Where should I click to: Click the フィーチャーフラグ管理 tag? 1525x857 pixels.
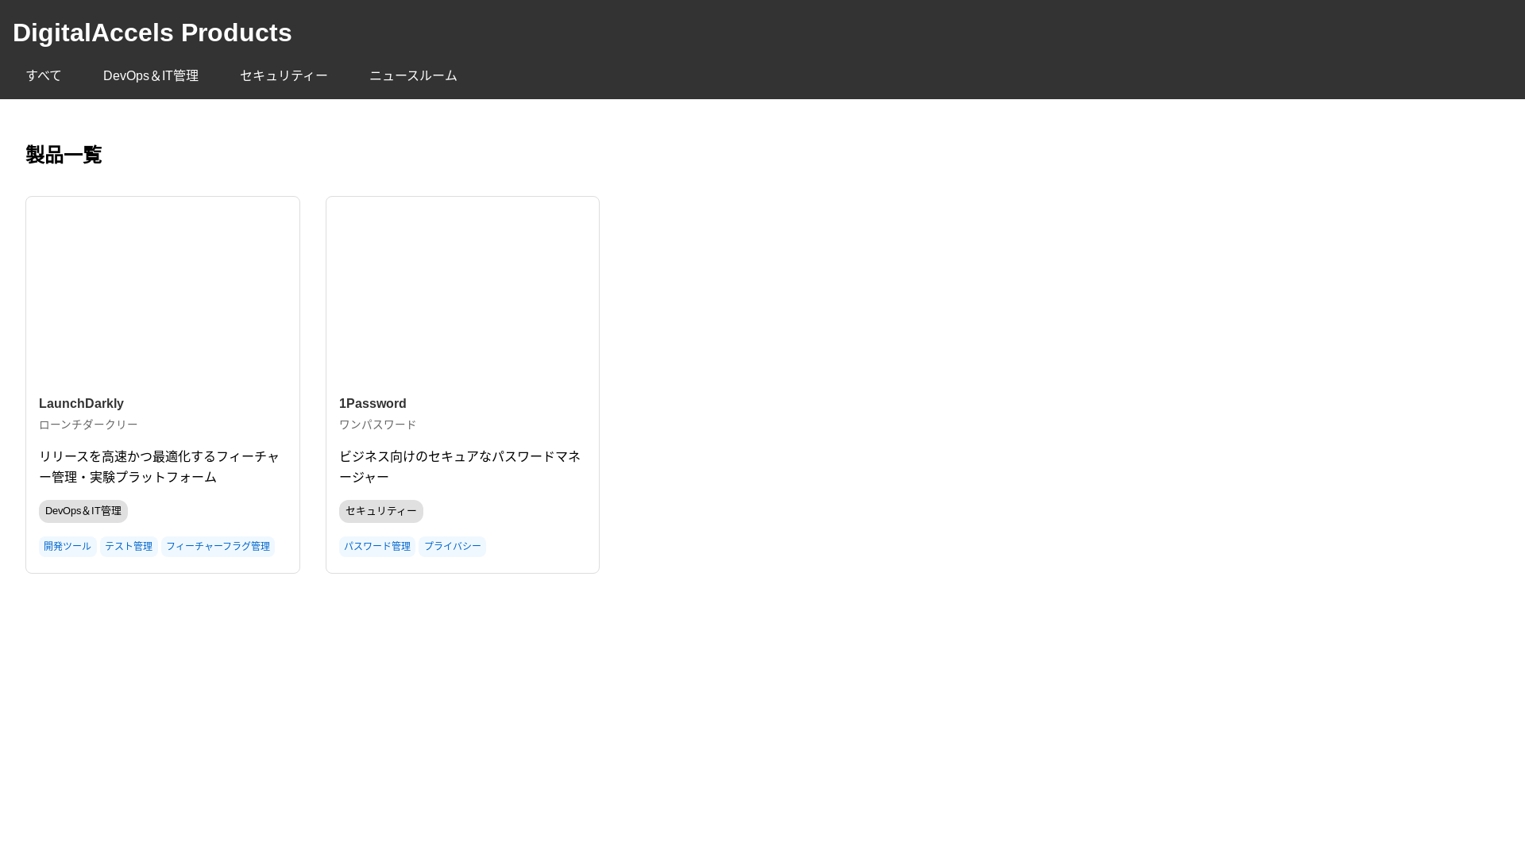218,546
